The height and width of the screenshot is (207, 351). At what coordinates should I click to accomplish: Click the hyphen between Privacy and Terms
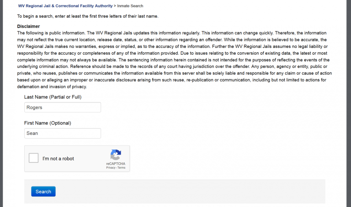click(116, 168)
